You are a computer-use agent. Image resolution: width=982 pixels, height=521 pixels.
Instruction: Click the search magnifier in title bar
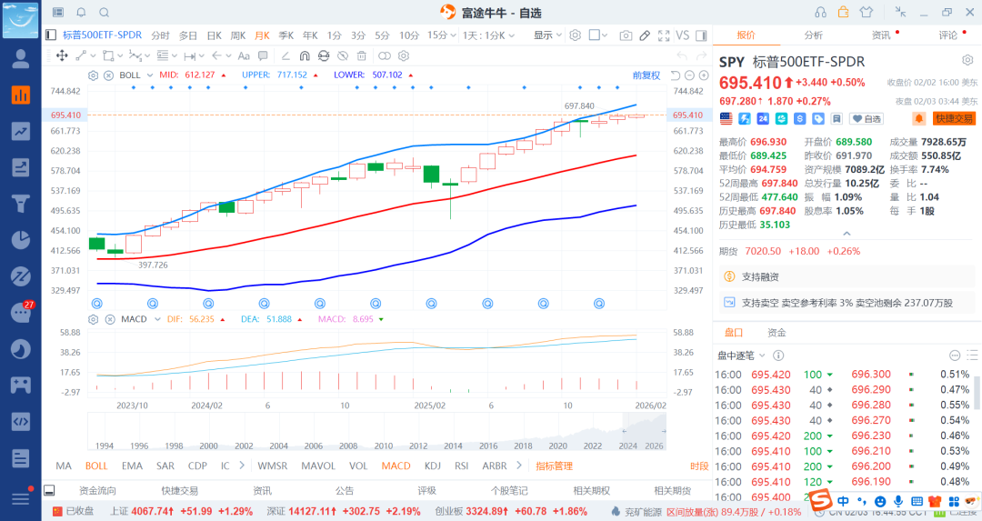(105, 13)
